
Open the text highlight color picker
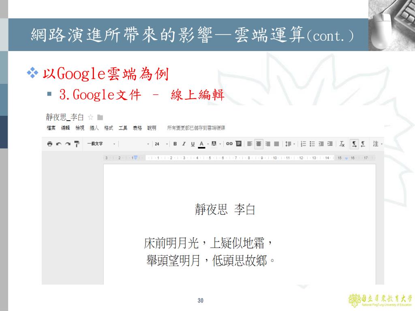(x=214, y=144)
